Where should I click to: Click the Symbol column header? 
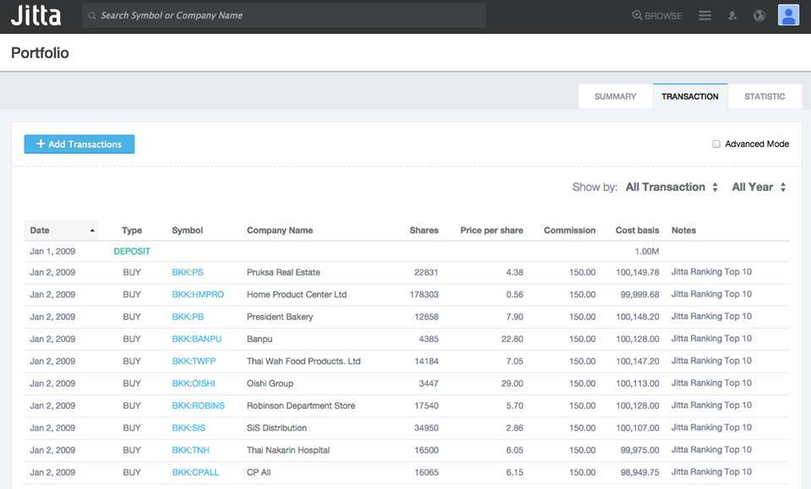coord(188,230)
